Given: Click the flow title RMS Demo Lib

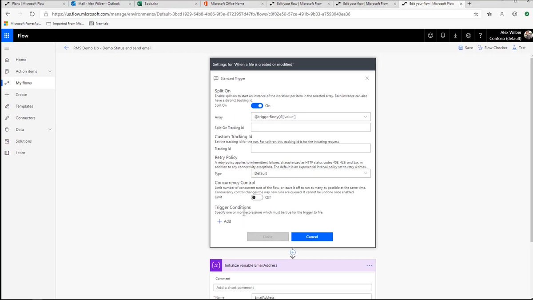Looking at the screenshot, I should click(112, 48).
